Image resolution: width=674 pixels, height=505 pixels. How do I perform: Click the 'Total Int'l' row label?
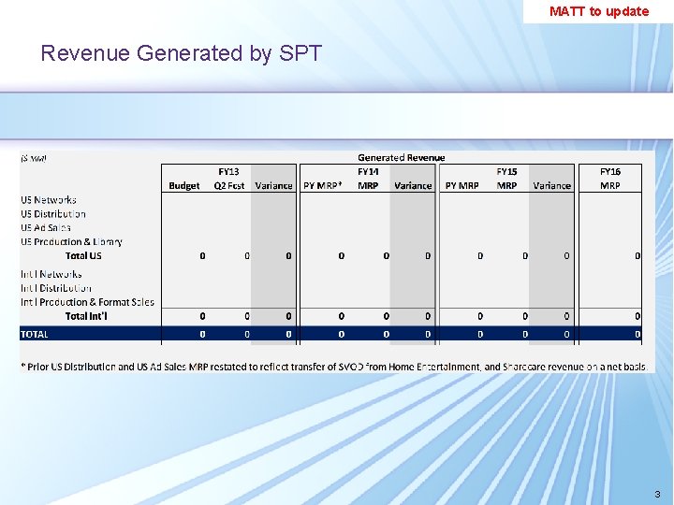point(86,316)
